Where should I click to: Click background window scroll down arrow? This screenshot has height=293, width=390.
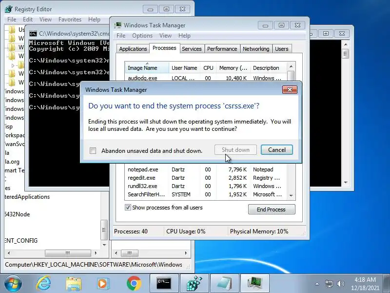coord(346,182)
